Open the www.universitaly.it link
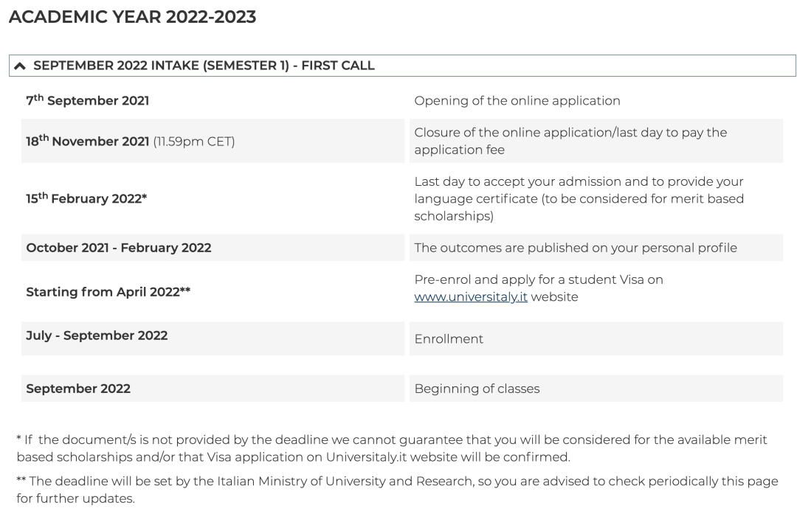The height and width of the screenshot is (511, 797). pyautogui.click(x=471, y=297)
